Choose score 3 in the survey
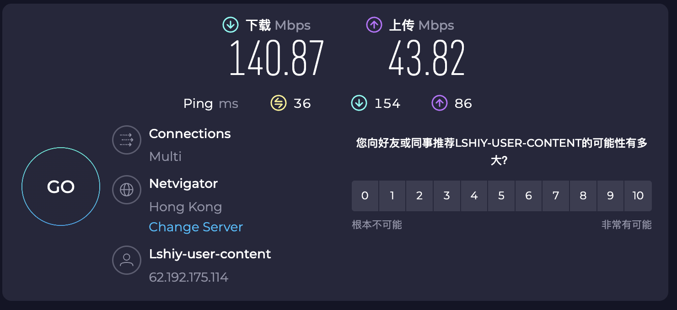The width and height of the screenshot is (677, 310). (447, 196)
